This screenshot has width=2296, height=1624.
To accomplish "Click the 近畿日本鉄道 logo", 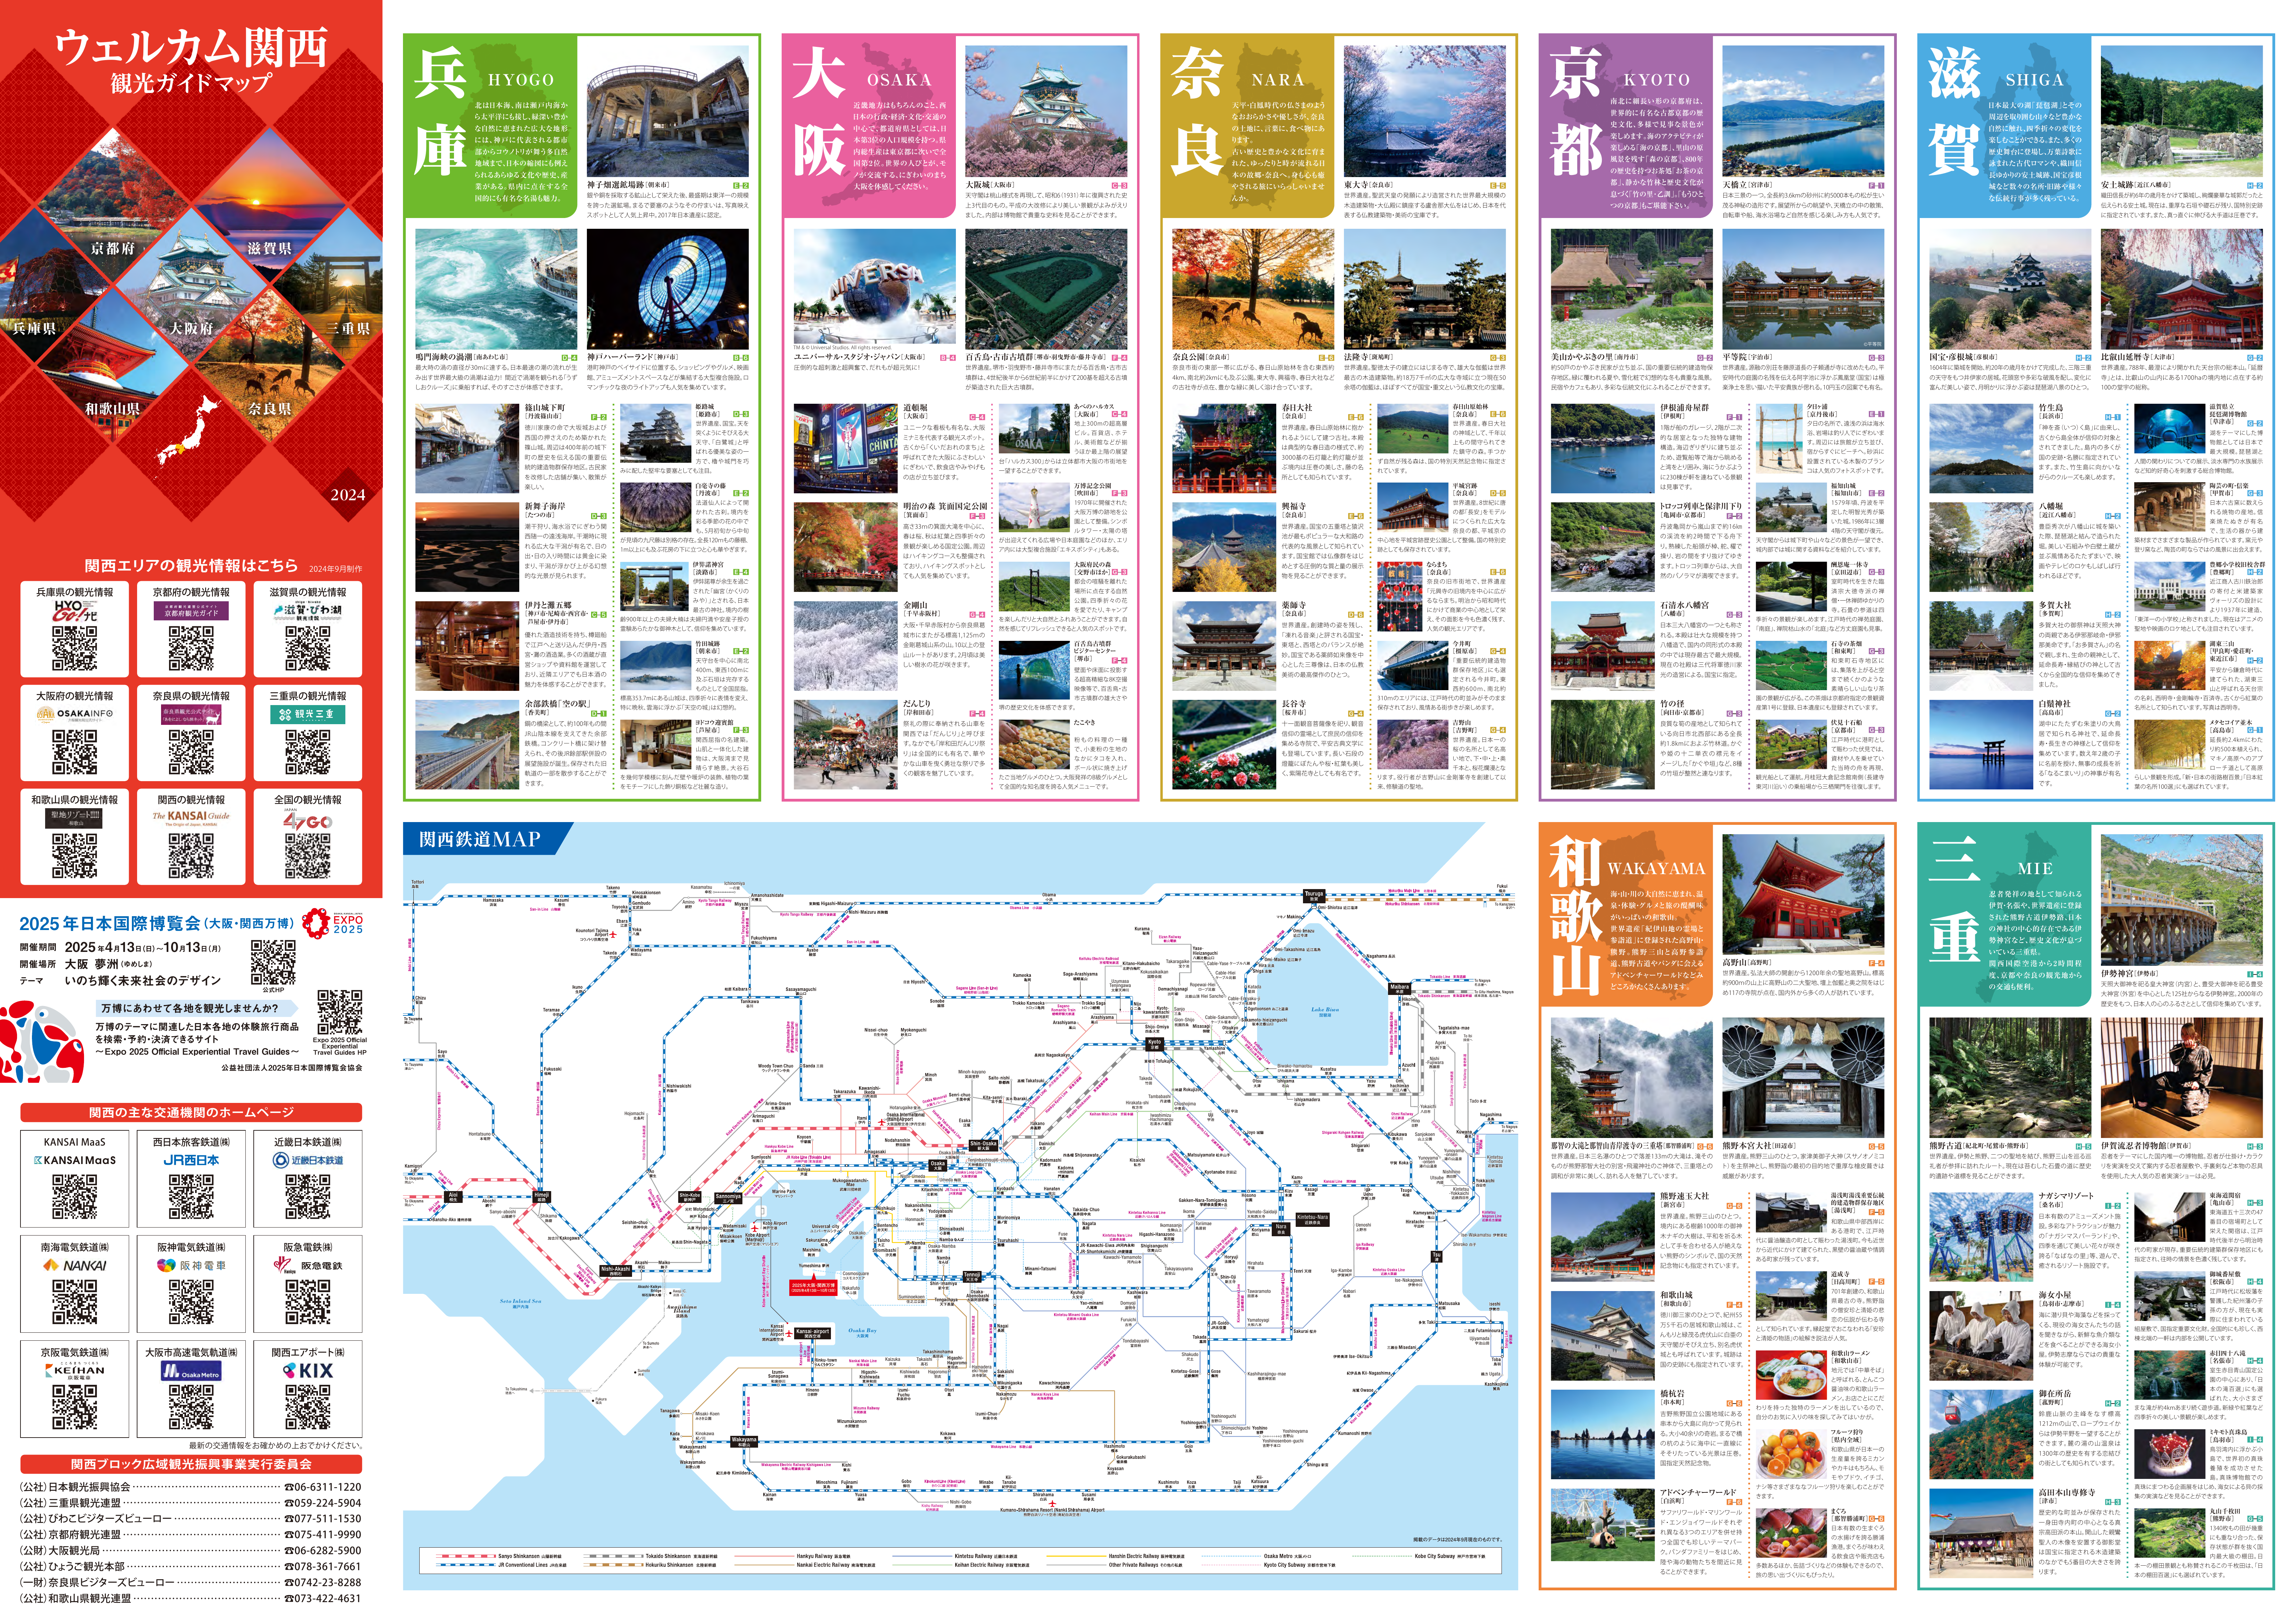I will point(308,1160).
